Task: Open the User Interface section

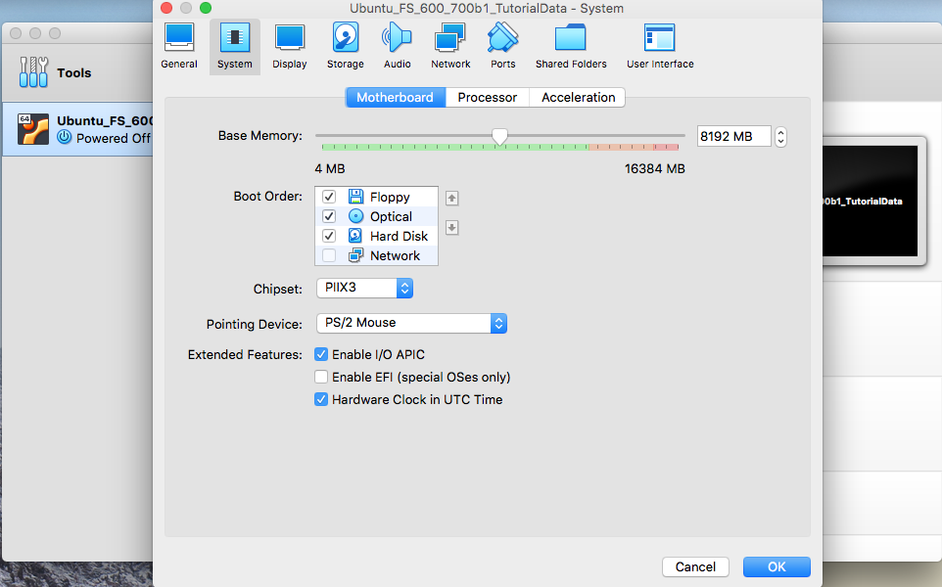Action: (x=659, y=46)
